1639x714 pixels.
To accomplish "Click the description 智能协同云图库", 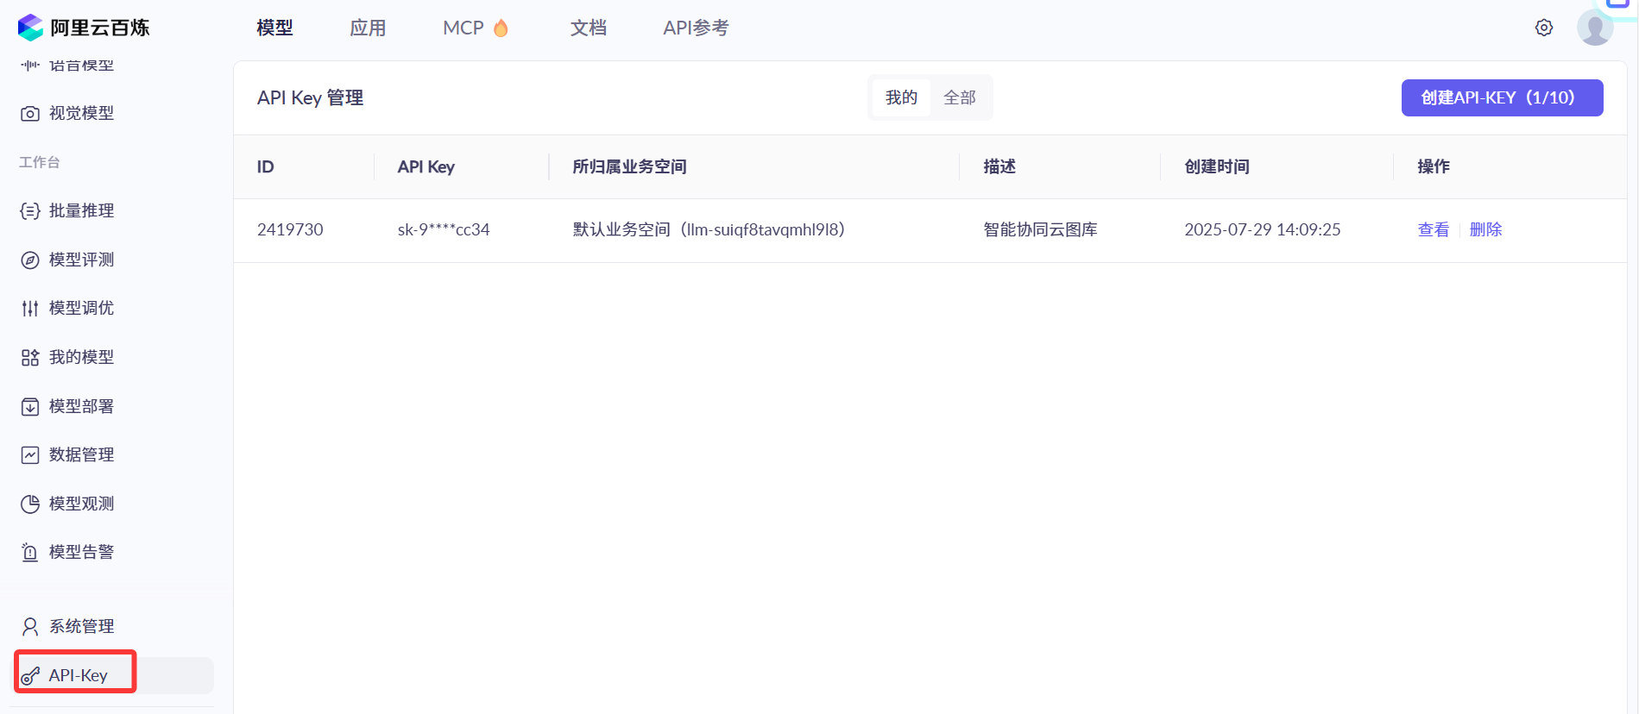I will coord(1040,229).
